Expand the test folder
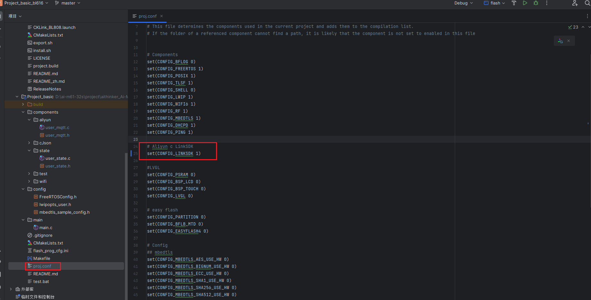The height and width of the screenshot is (300, 591). [29, 174]
